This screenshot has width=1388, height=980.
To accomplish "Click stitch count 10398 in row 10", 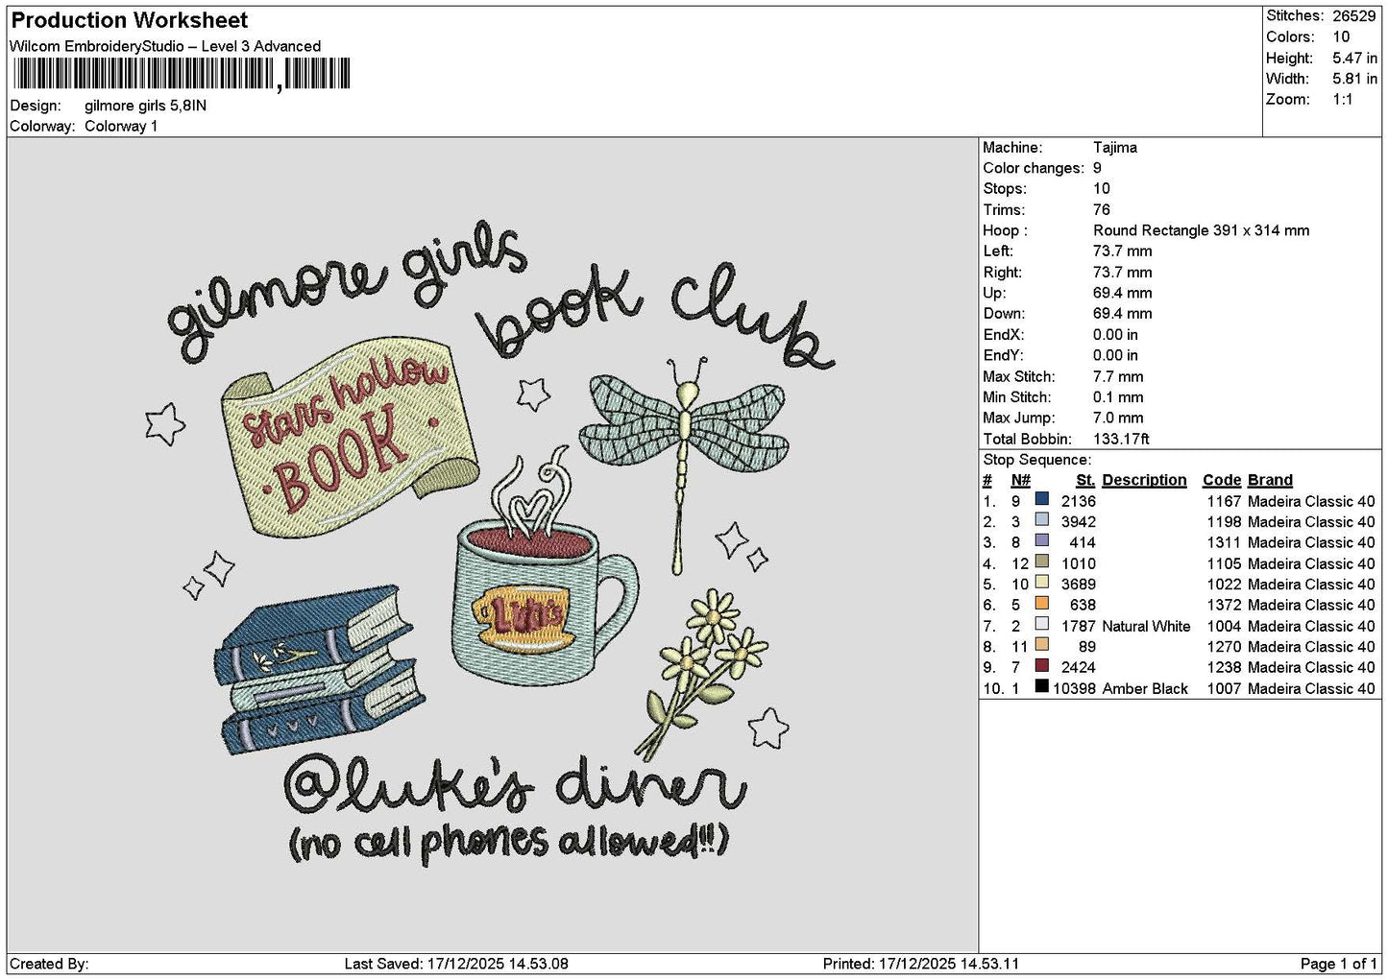I will [x=1074, y=688].
